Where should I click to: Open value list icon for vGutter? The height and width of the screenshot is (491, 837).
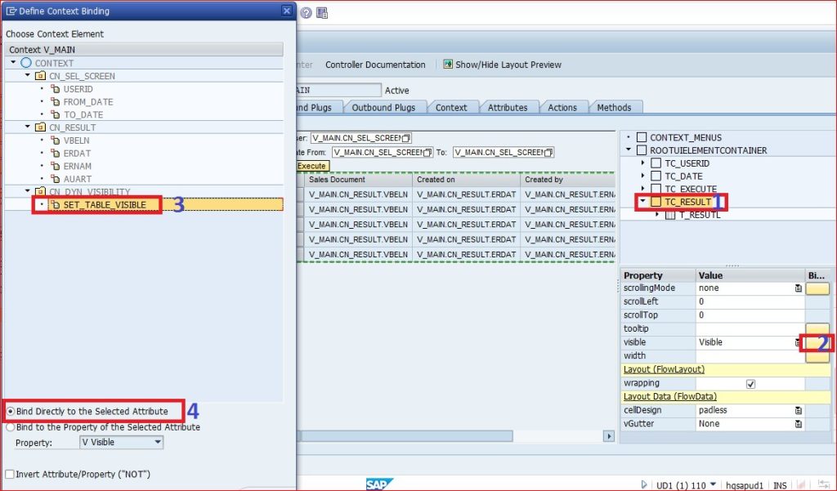pos(798,424)
